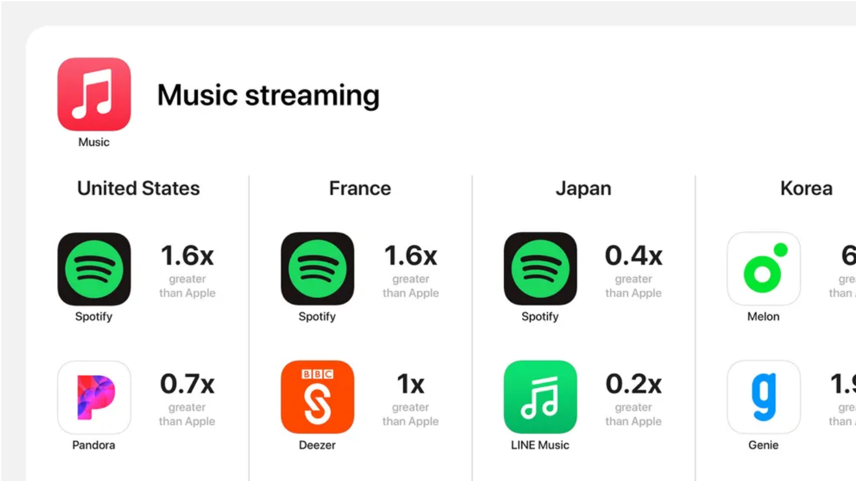Click the "Music" label under Apple Music icon

pyautogui.click(x=94, y=142)
